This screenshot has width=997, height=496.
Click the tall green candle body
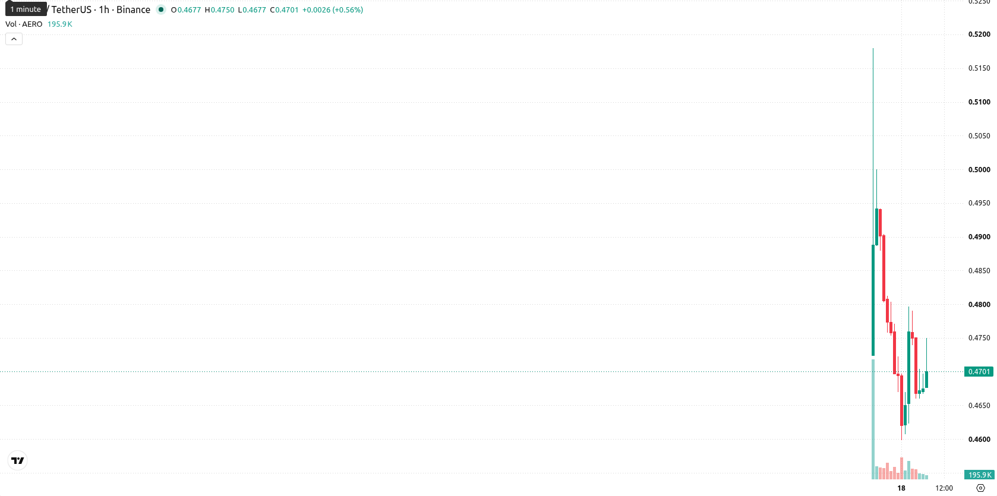(873, 300)
